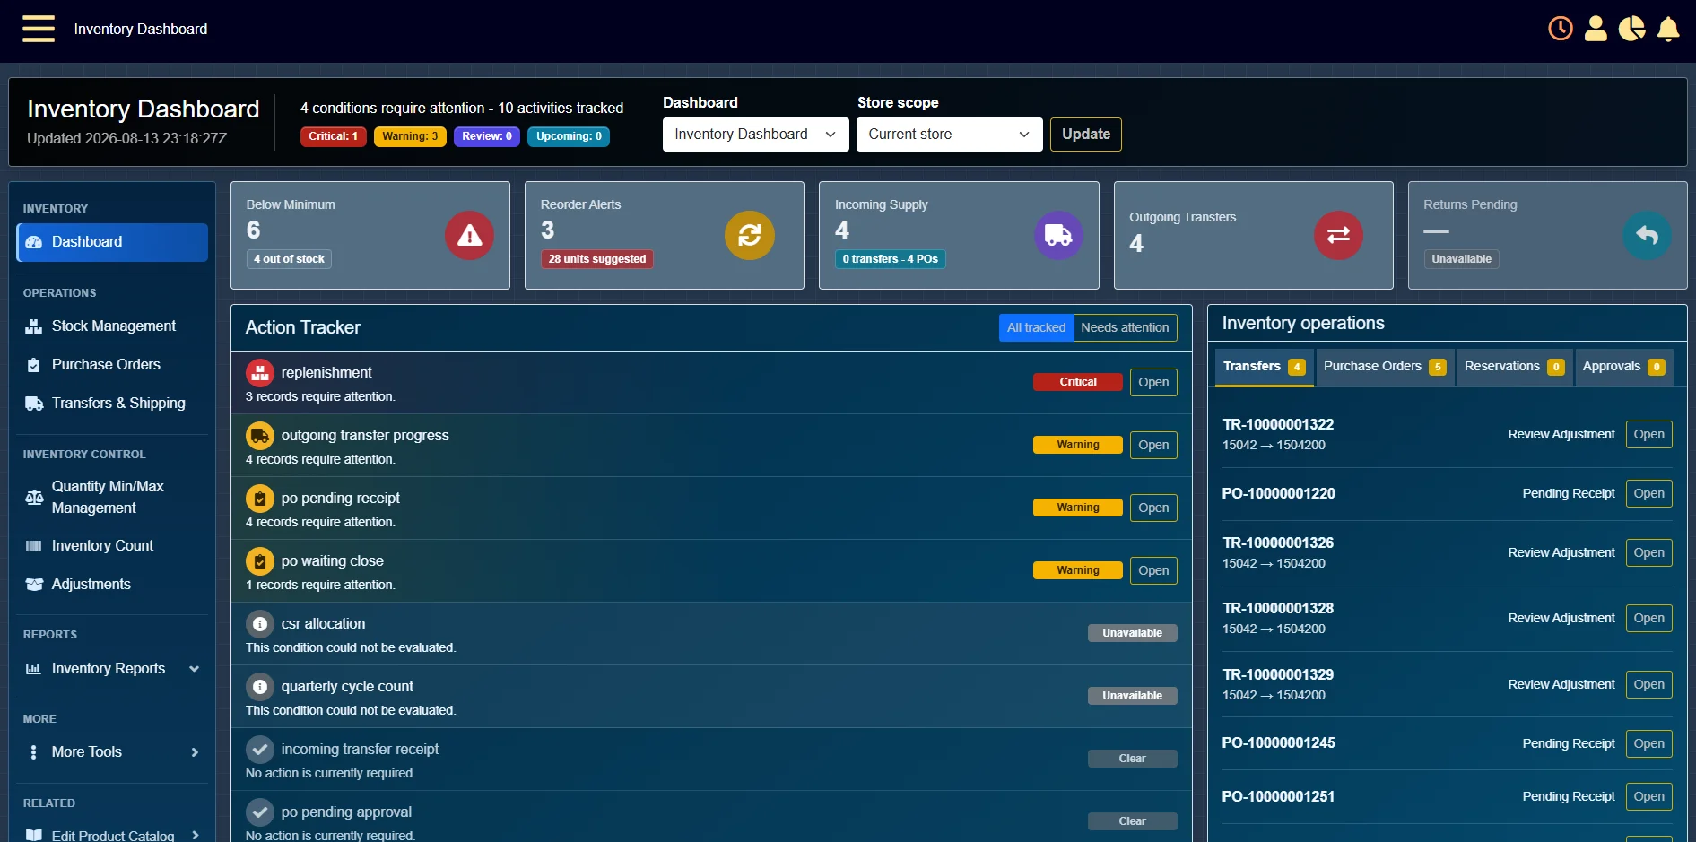The width and height of the screenshot is (1696, 842).
Task: Click Unavailable status on csr allocation
Action: coord(1132,633)
